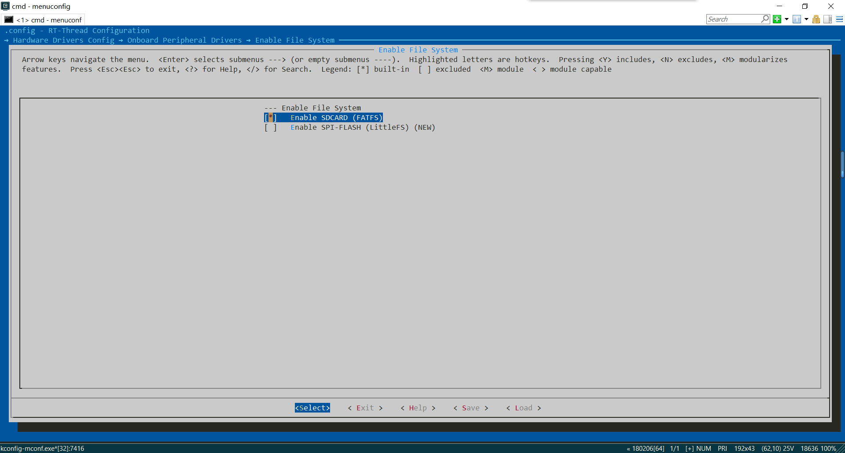Screen dimensions: 845x453
Task: Click the < Load > button
Action: pos(524,408)
